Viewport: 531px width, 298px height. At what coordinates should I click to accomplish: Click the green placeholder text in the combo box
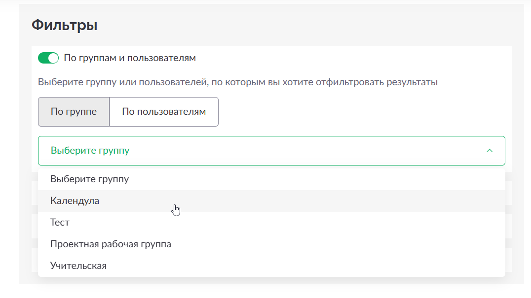[90, 151]
